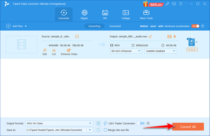Open the Output Format MOV 4K Video dropdown
Screen dimensions: 210x136
click(x=59, y=123)
